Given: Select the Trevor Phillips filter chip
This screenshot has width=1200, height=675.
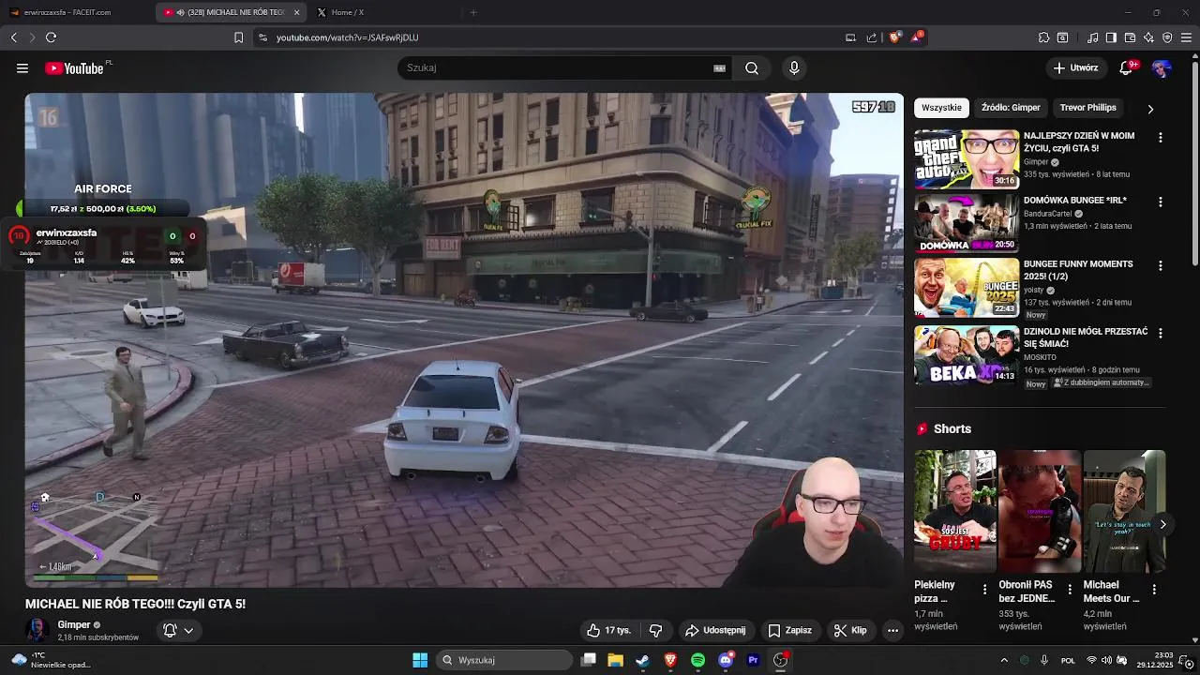Looking at the screenshot, I should pos(1087,108).
